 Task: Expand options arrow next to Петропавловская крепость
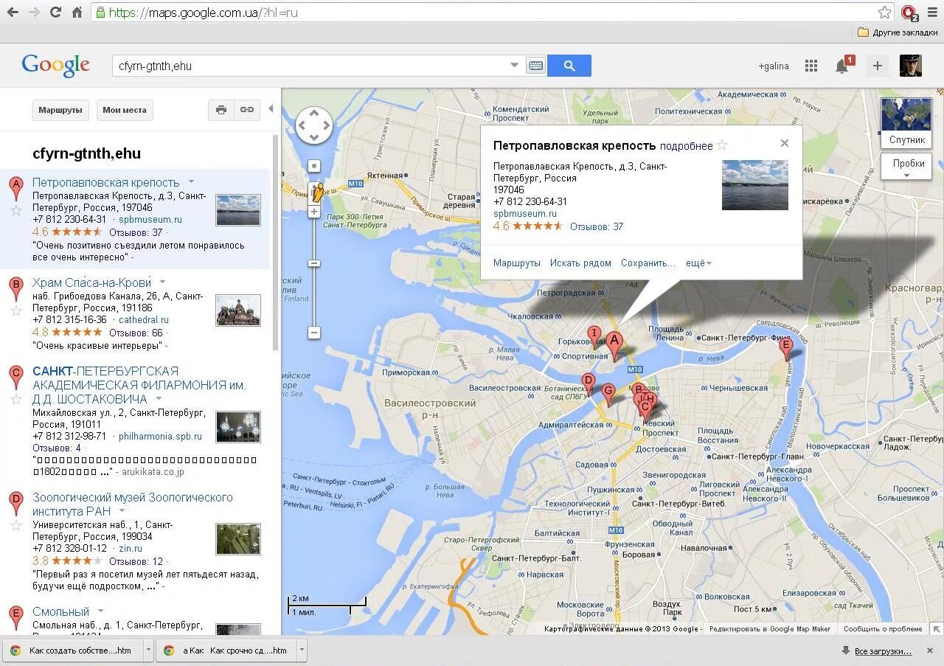pyautogui.click(x=192, y=181)
